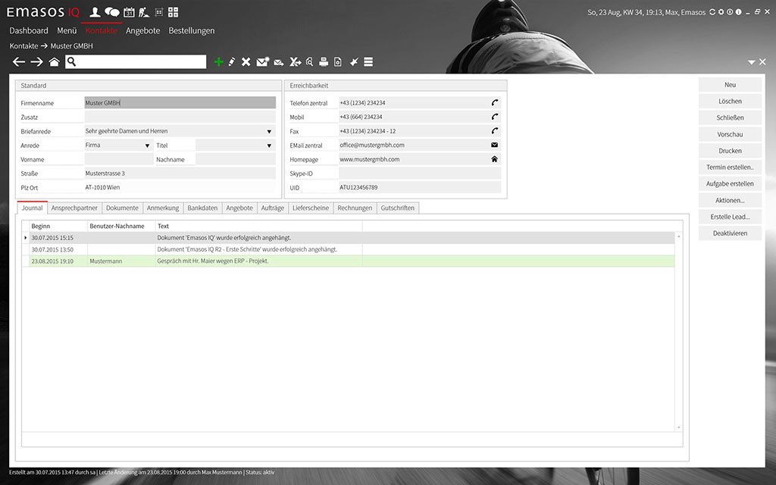Open the Anrede dropdown showing Firma
This screenshot has width=776, height=485.
(147, 145)
